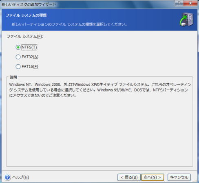Screen dimensions: 199x183
Task: Click the FAT16(F) label text
Action: pyautogui.click(x=30, y=67)
